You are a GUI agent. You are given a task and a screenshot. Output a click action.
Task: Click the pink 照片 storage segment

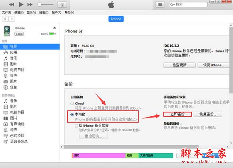point(99,155)
